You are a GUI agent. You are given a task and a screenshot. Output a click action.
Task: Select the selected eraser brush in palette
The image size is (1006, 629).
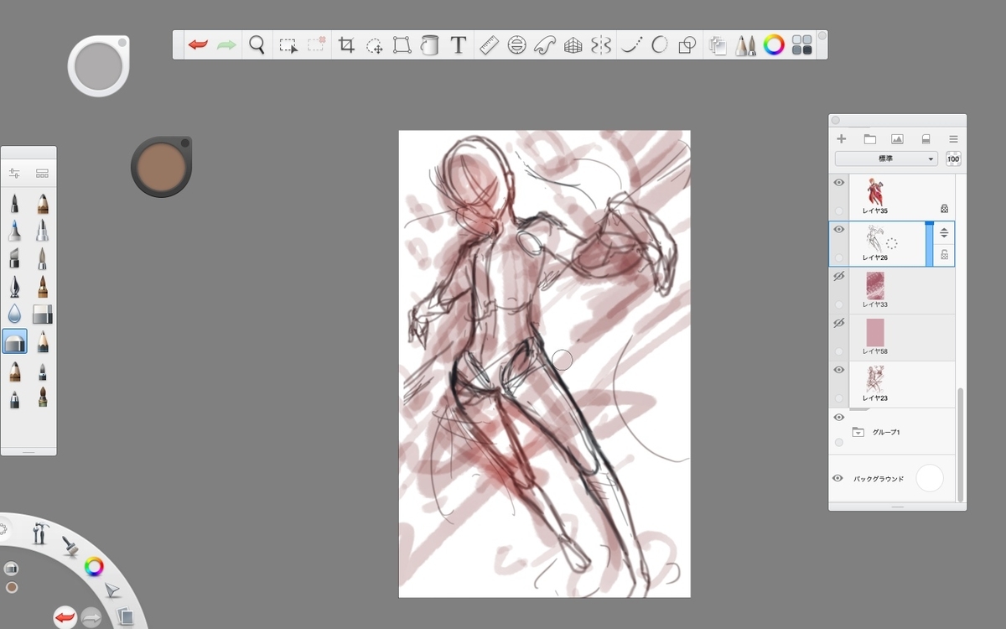point(15,341)
